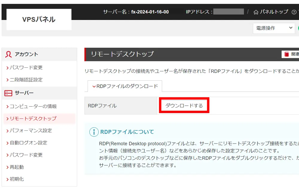
Task: Open help via the question mark icon
Action: pos(294,11)
